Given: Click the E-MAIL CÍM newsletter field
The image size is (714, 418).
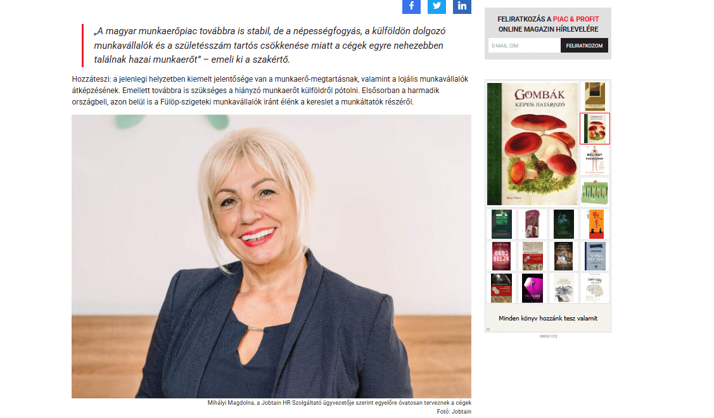Looking at the screenshot, I should pos(524,46).
